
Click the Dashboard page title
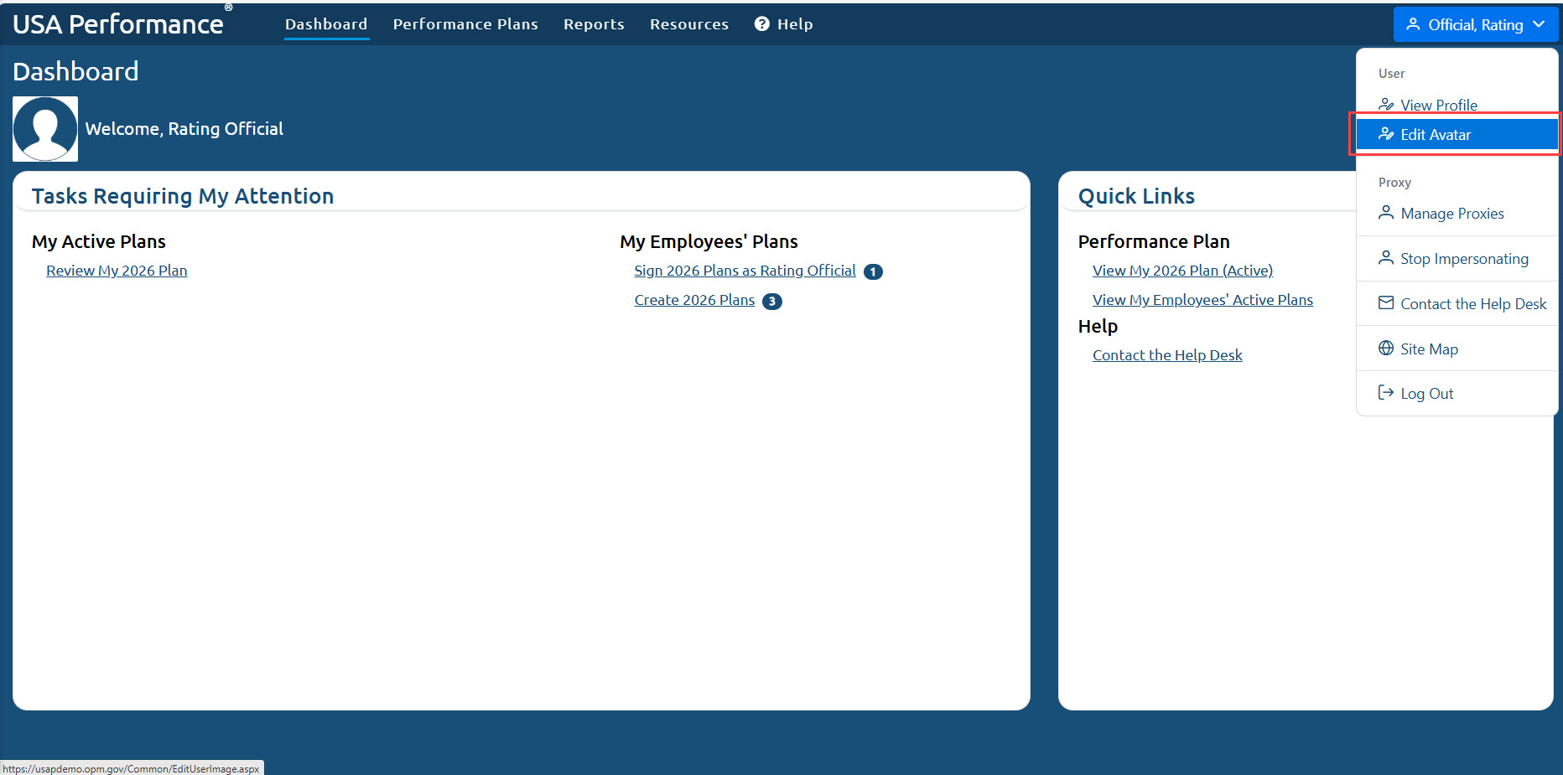pyautogui.click(x=75, y=71)
